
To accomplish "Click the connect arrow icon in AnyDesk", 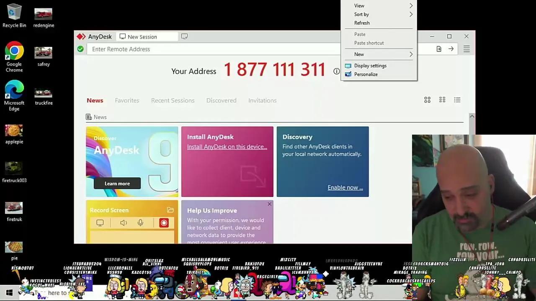I will tap(451, 49).
